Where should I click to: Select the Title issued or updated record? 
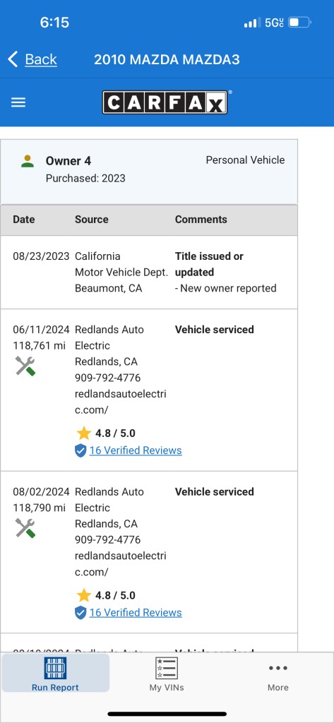[x=149, y=272]
